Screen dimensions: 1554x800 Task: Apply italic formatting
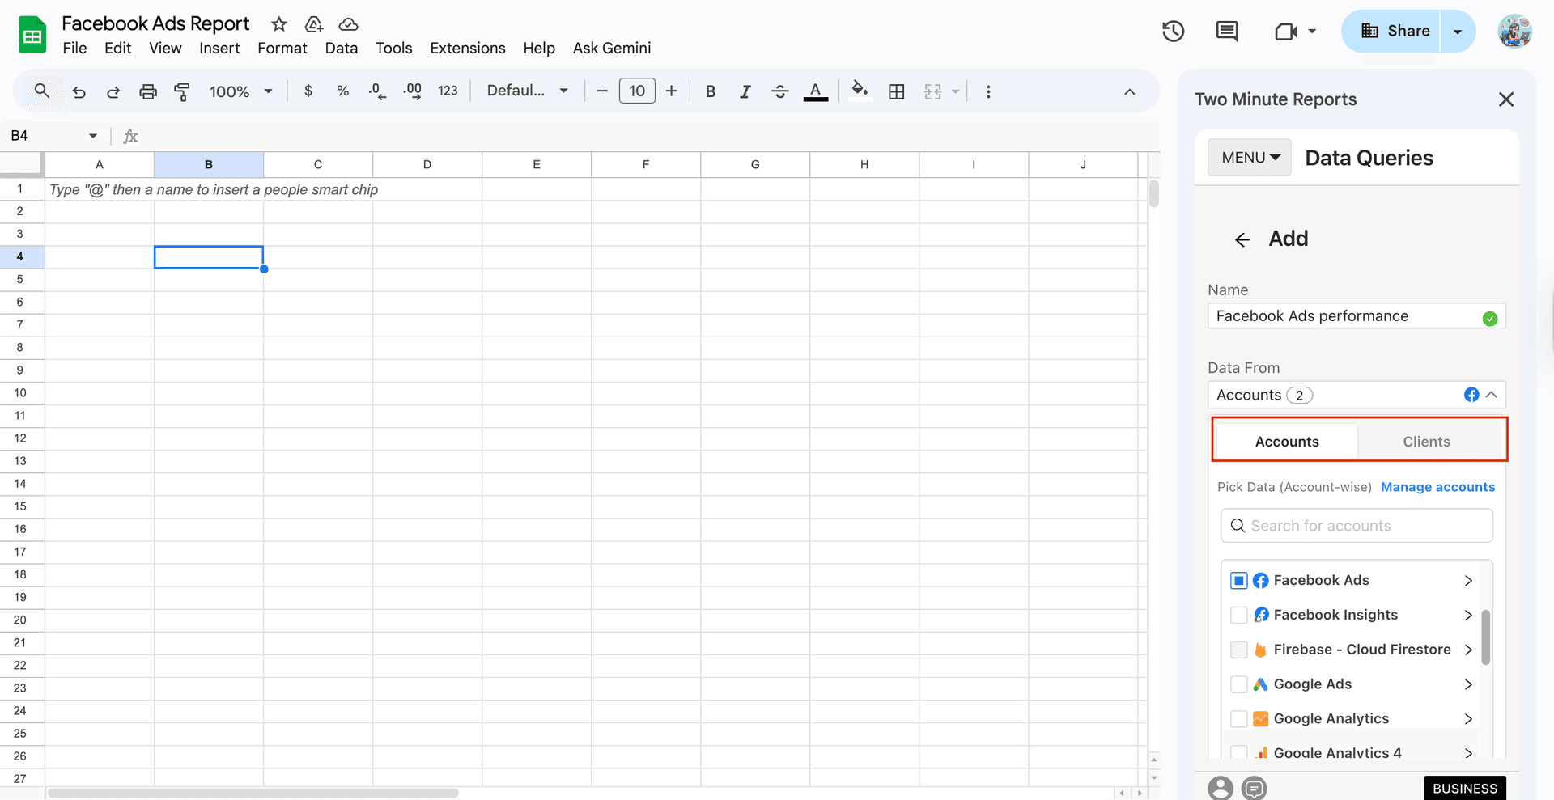(x=745, y=91)
